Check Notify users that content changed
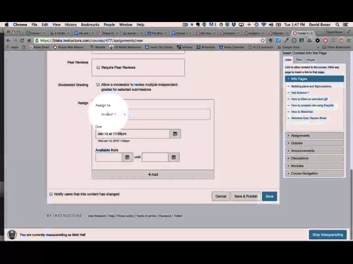 (x=51, y=194)
